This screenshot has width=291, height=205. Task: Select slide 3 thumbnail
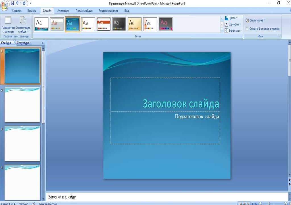(x=22, y=143)
